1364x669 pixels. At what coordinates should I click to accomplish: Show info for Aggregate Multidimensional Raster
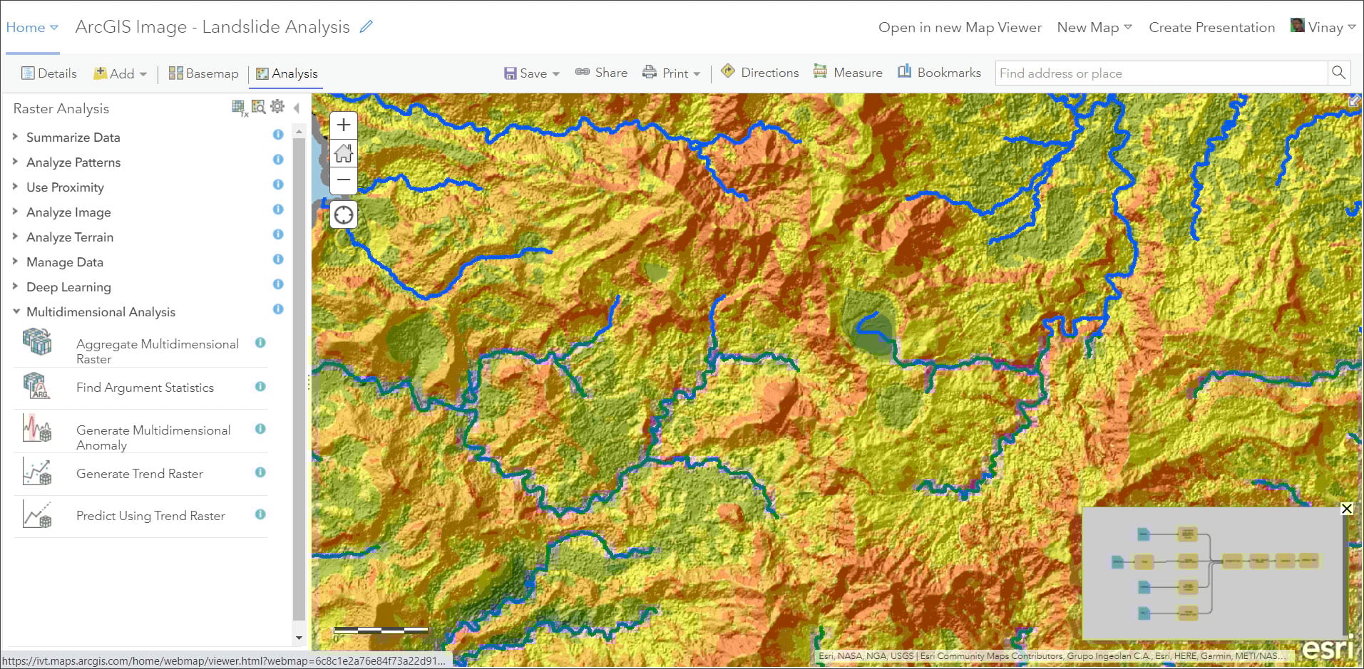(260, 343)
